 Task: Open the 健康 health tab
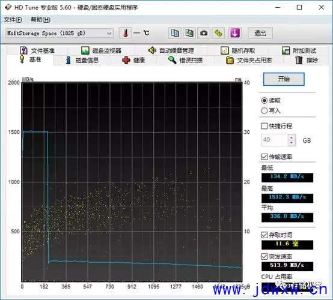tap(134, 60)
